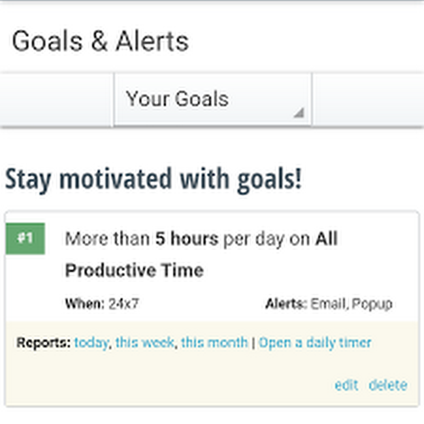Click the Goals & Alerts page title
This screenshot has height=424, width=424.
coord(100,41)
